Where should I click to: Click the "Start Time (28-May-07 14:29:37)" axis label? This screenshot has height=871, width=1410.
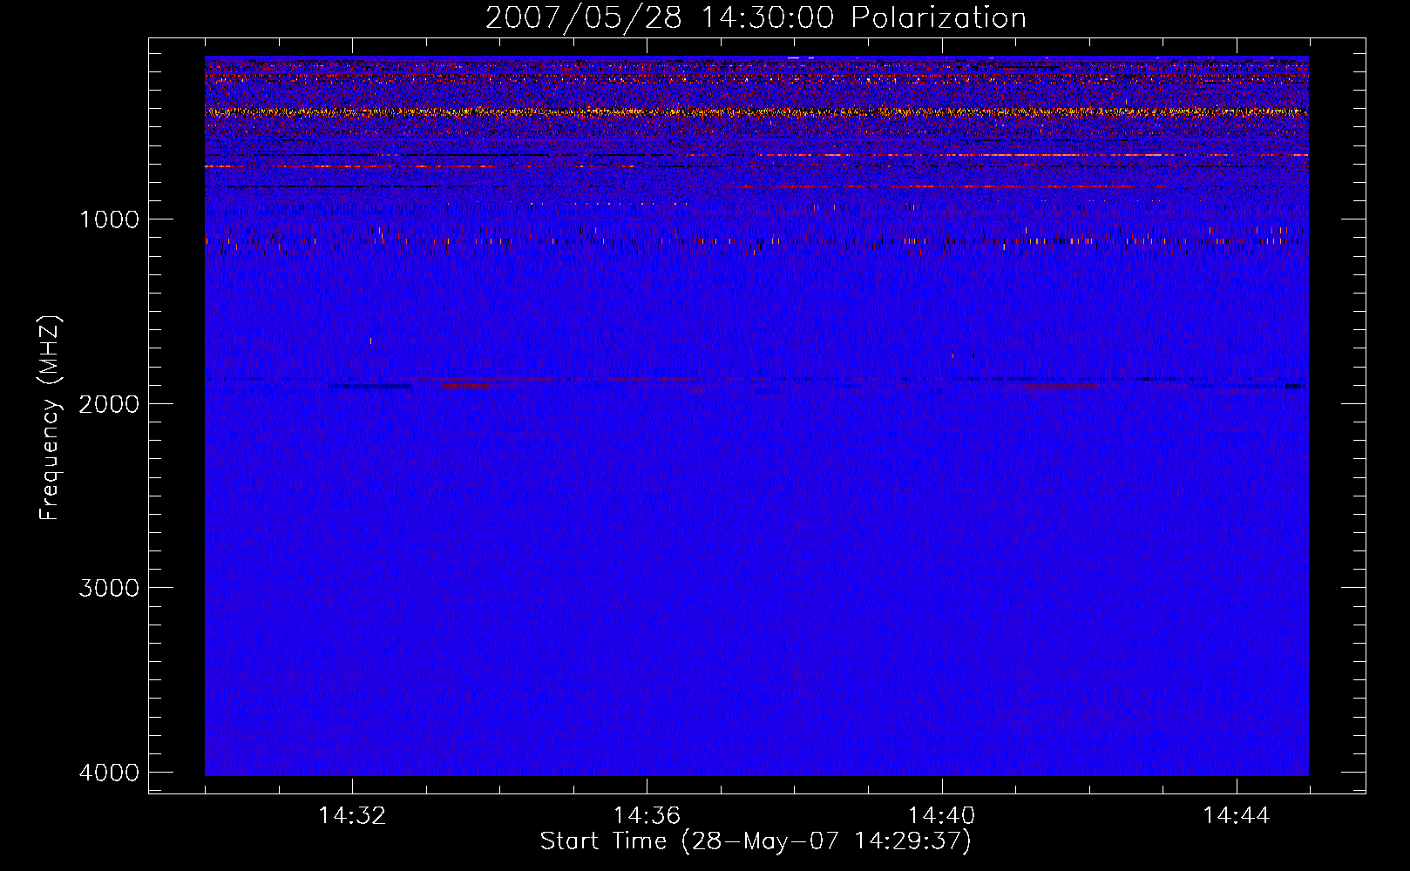coord(756,841)
